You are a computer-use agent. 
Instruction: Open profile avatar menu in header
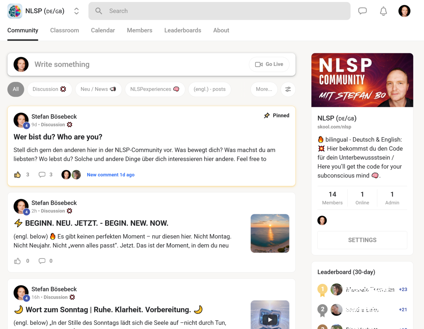pos(404,11)
